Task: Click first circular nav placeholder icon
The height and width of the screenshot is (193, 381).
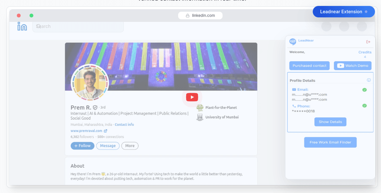Action: click(x=326, y=26)
